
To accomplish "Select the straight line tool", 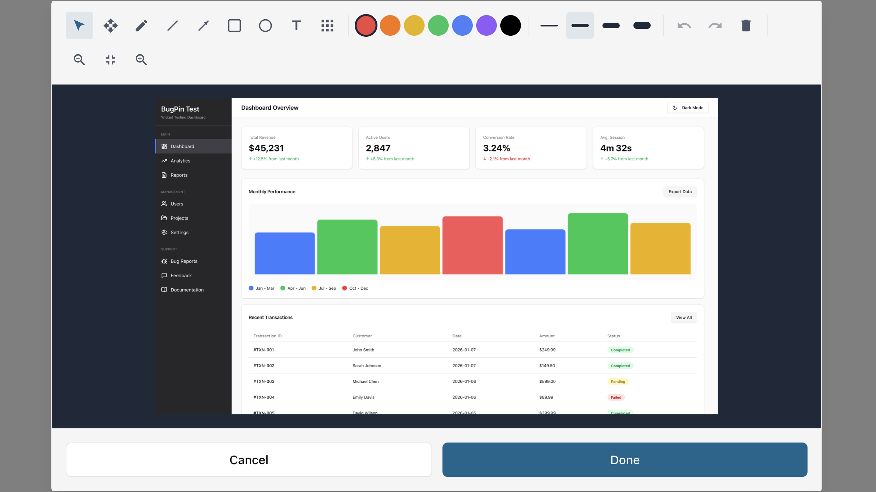I will (172, 25).
